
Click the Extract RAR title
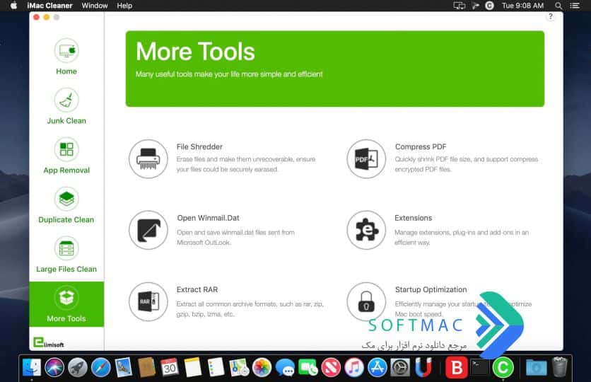click(197, 289)
